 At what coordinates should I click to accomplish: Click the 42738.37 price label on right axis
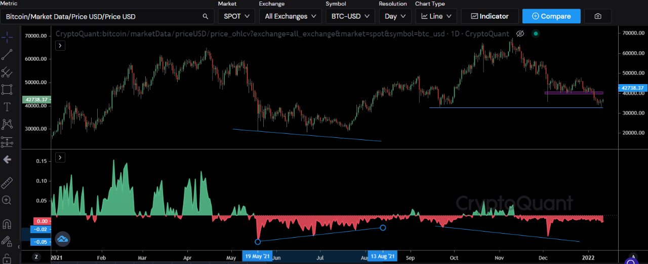tap(633, 88)
